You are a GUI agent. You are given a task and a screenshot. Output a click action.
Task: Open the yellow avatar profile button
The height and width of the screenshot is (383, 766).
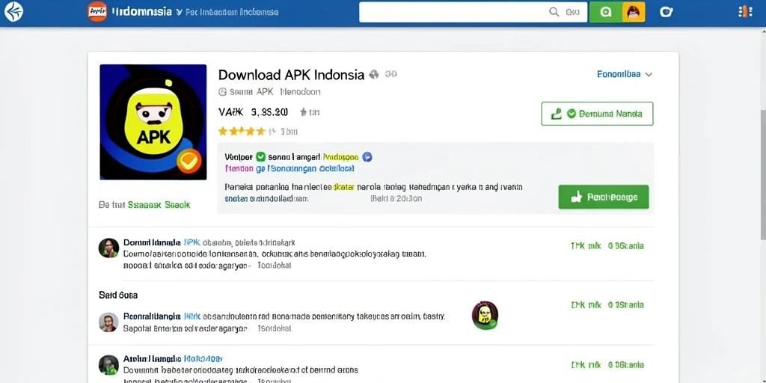[x=634, y=12]
